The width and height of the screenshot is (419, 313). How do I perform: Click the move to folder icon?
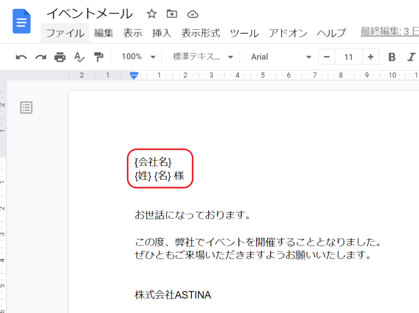(172, 14)
